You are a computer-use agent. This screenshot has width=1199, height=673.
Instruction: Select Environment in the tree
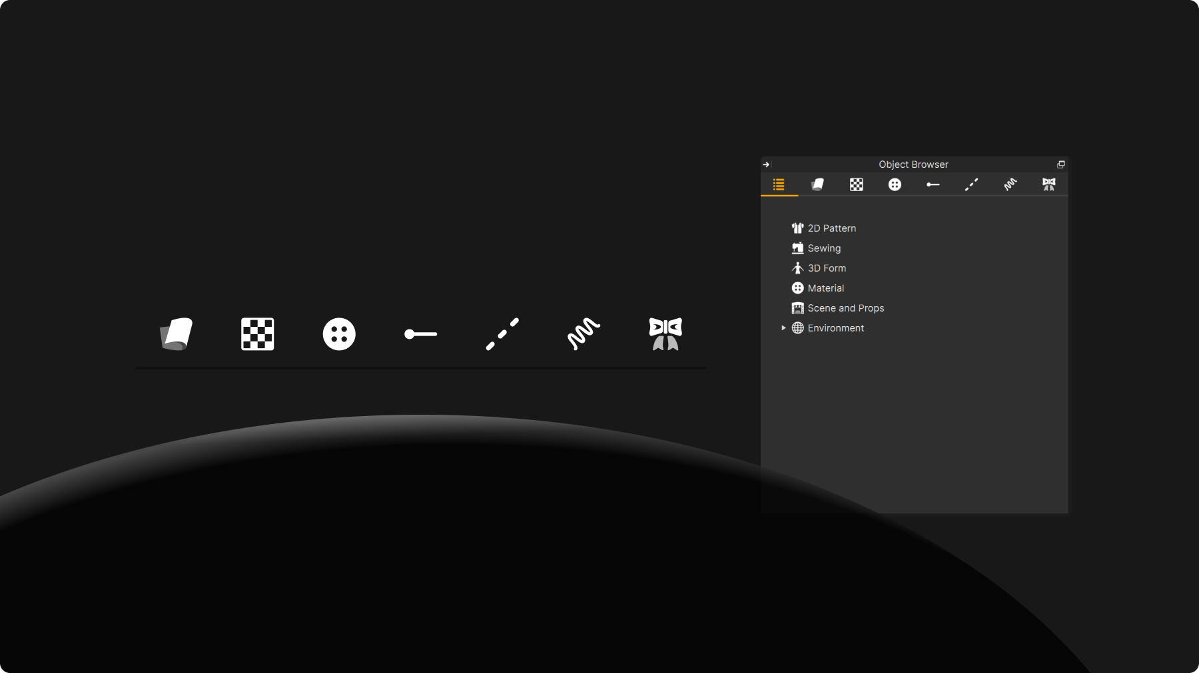click(x=836, y=328)
